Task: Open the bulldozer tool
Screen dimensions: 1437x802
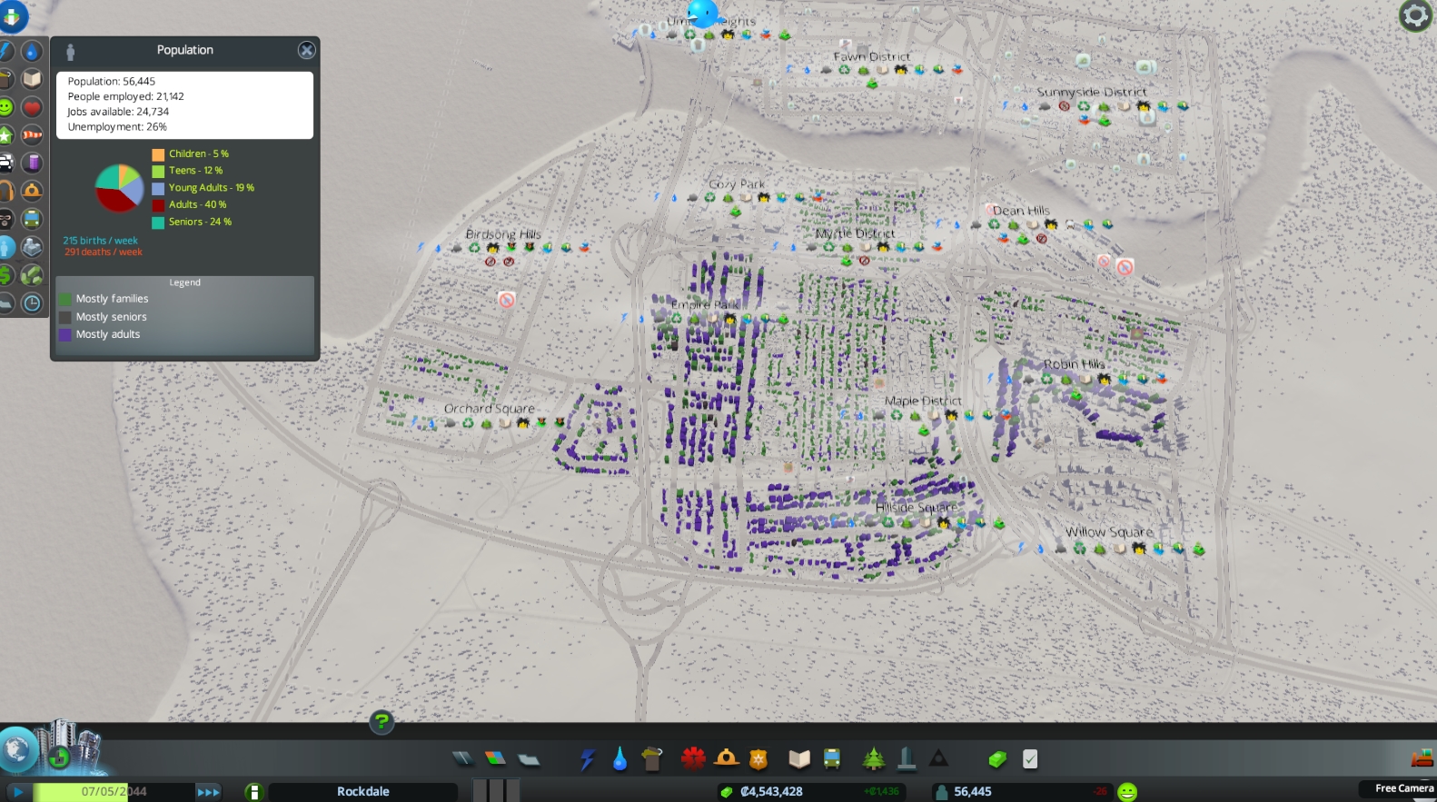Action: pos(1422,757)
